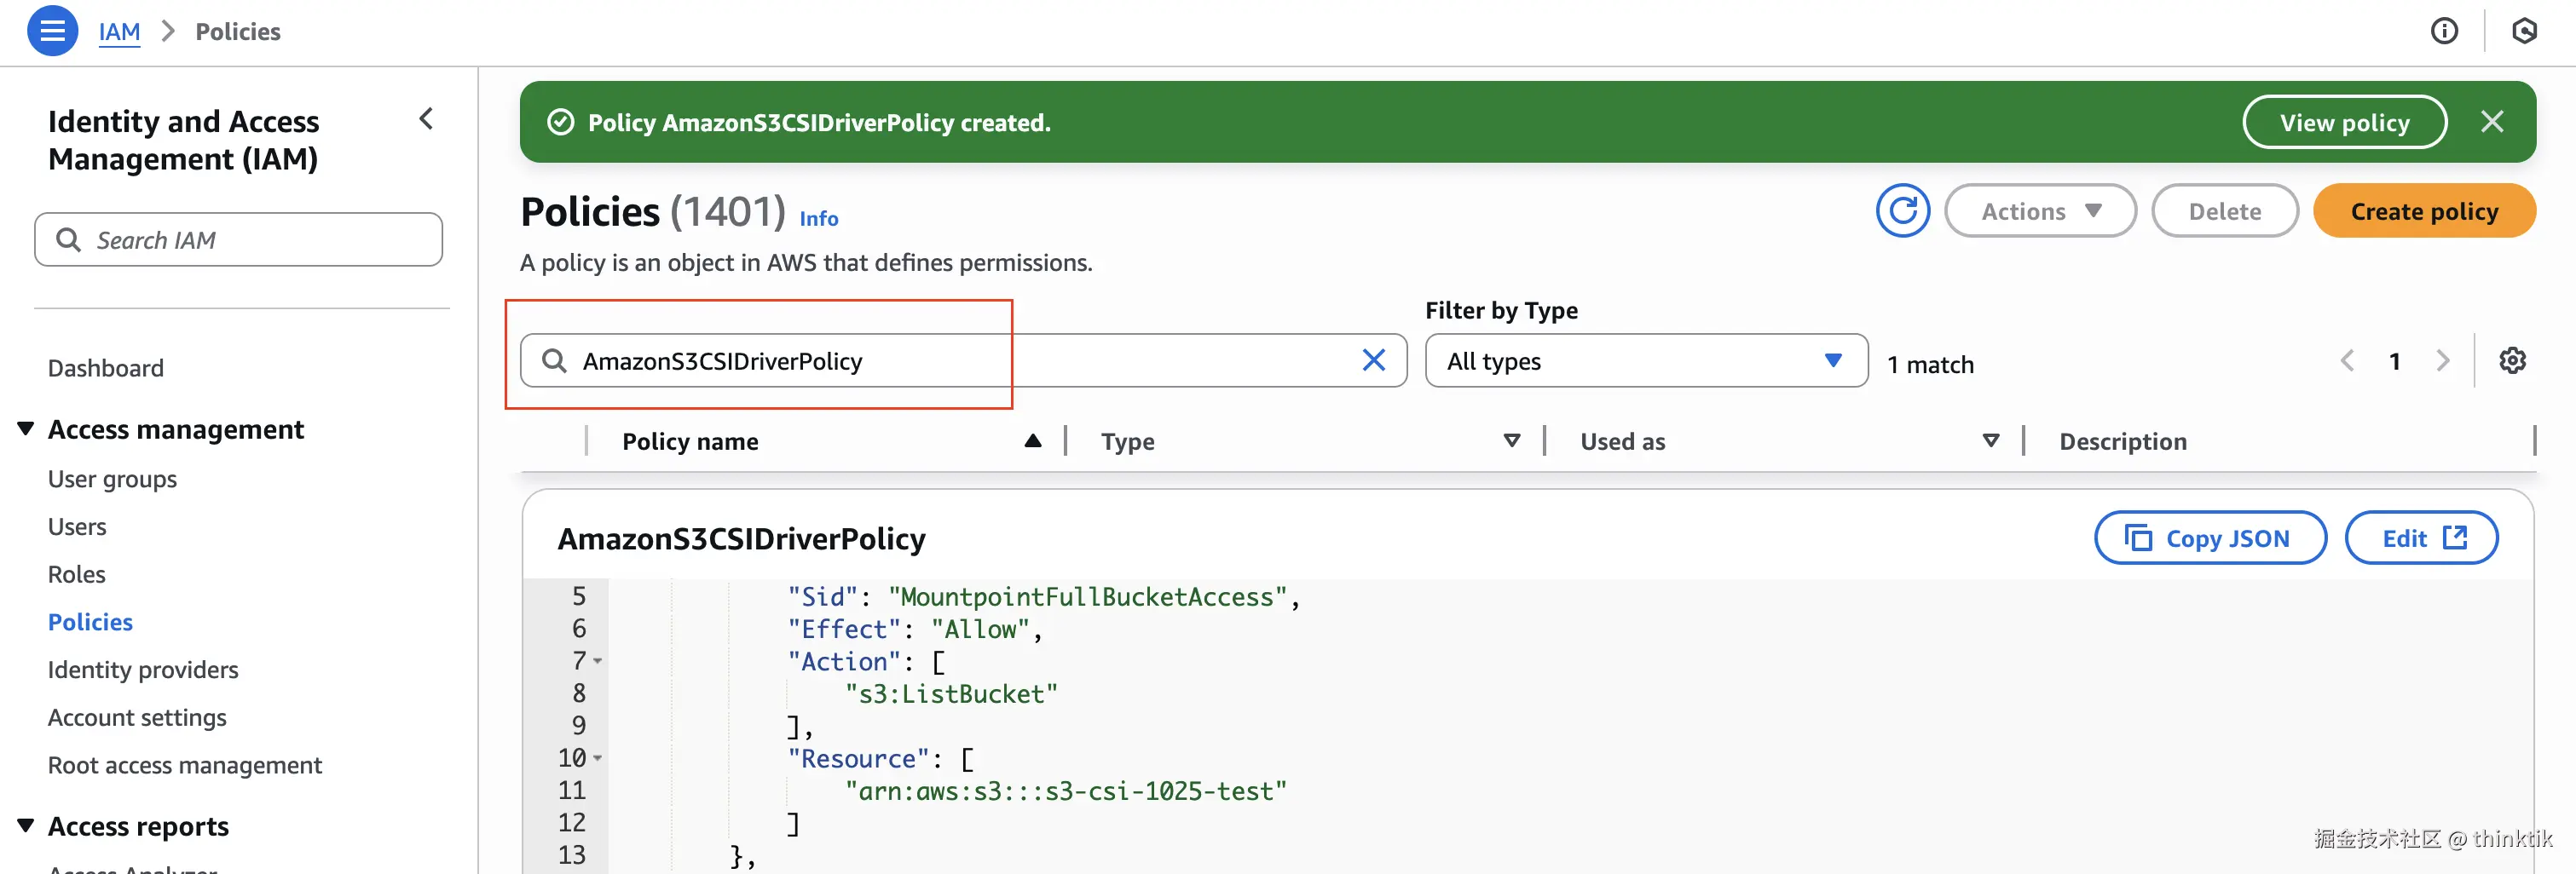The image size is (2576, 874).
Task: Open the Filter by Type dropdown
Action: pos(1645,360)
